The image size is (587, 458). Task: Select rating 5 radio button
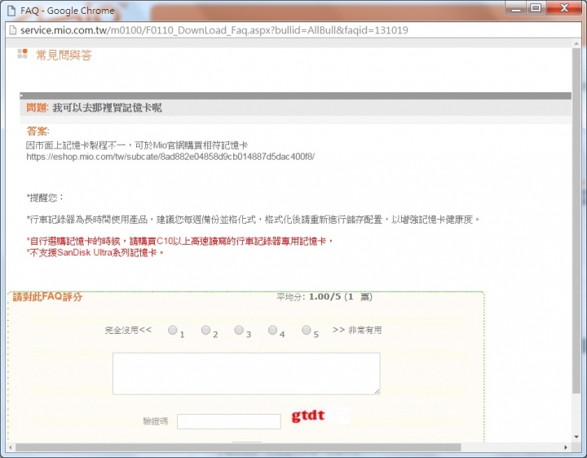click(307, 330)
